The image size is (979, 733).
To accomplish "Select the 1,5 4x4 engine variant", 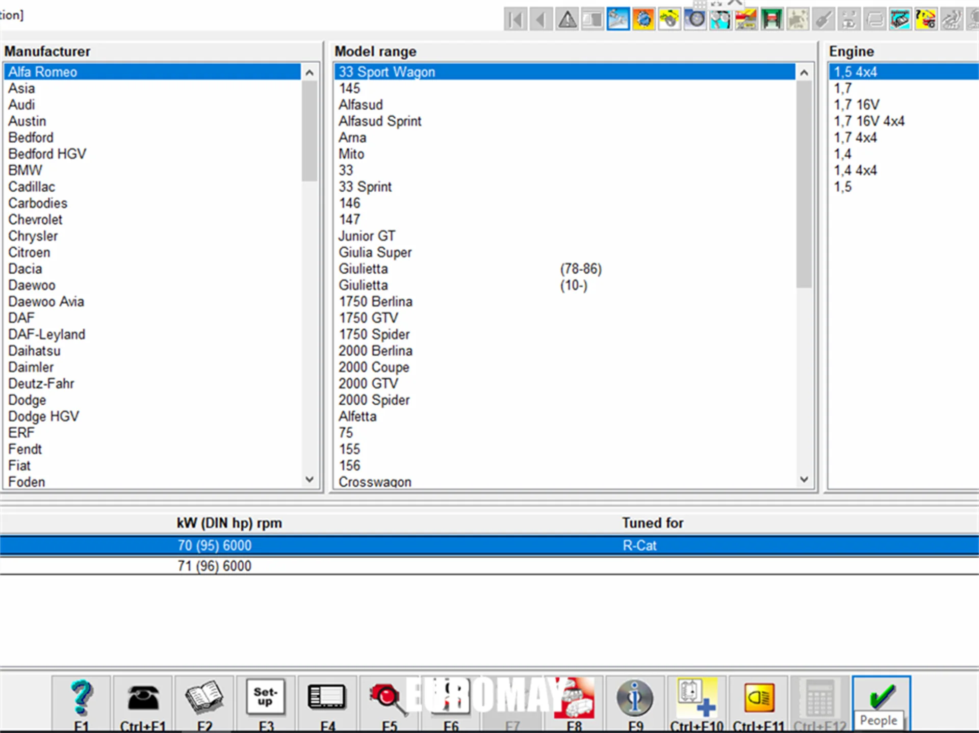I will (856, 72).
